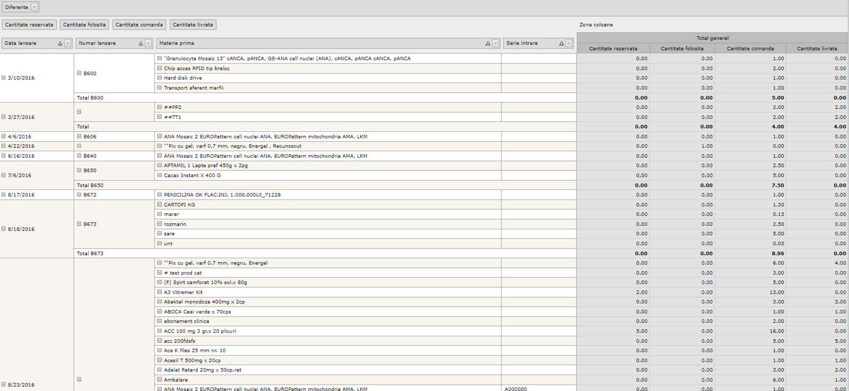Collapse the Hard disk drive row
The image size is (849, 391).
(x=159, y=78)
